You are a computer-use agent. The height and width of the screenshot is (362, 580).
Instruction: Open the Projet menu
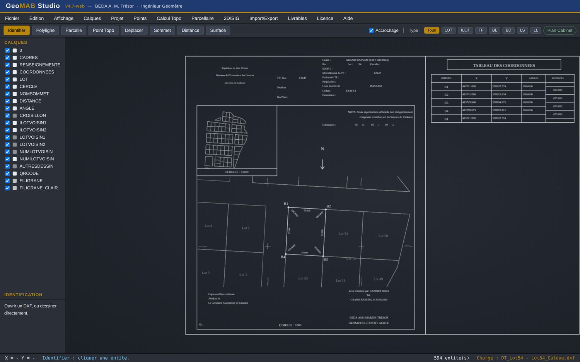(117, 18)
